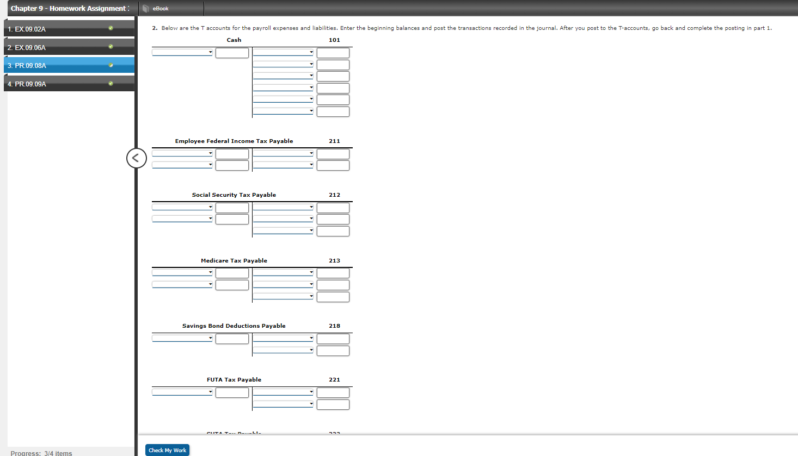Open sixth credit-side dropdown under Cash
This screenshot has width=798, height=456.
[283, 111]
